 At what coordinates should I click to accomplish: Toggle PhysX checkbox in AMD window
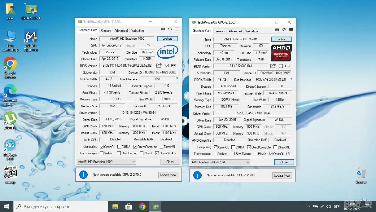point(256,154)
